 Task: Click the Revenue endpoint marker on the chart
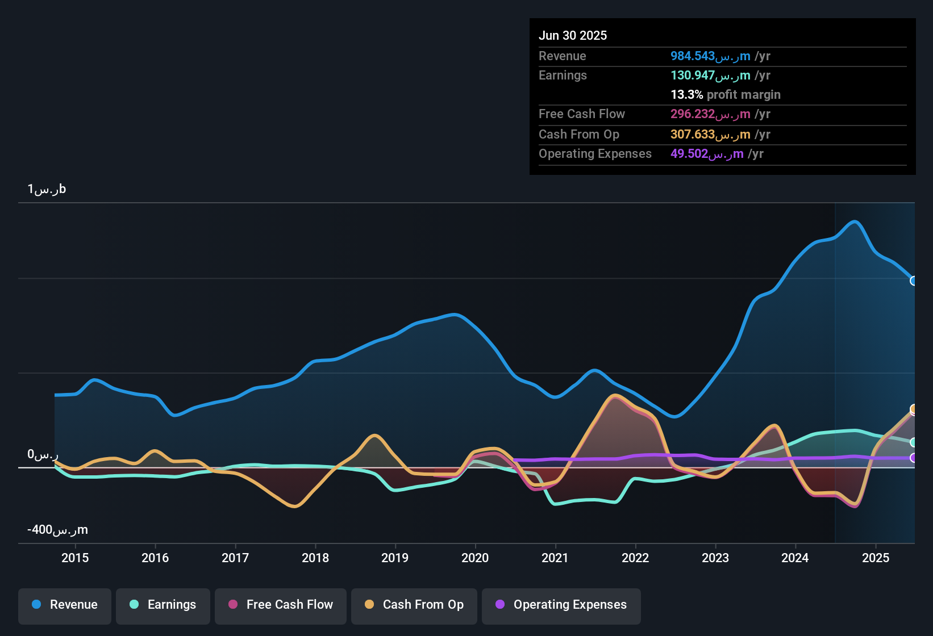913,281
